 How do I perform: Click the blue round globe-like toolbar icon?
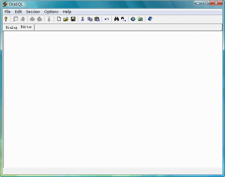(133, 19)
